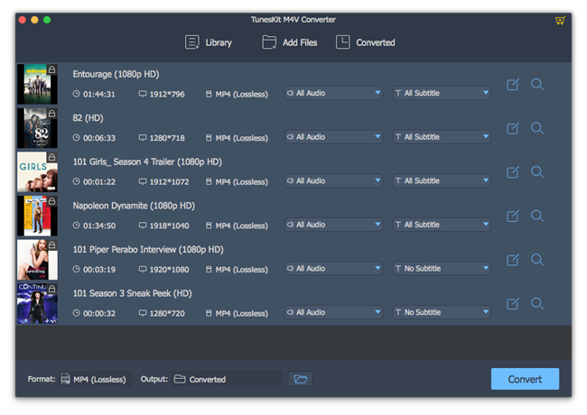Click the resolution 1912*796
The image size is (587, 415).
(167, 94)
